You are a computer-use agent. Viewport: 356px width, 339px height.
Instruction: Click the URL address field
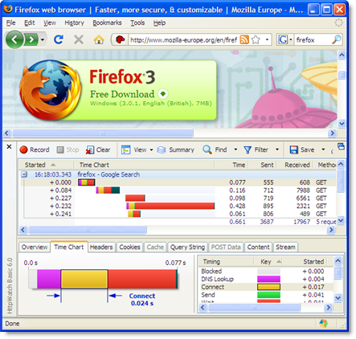click(x=183, y=40)
